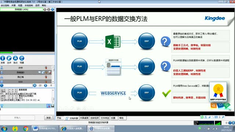Click participant list scrollbar down arrow
This screenshot has width=235, height=132.
[53, 82]
